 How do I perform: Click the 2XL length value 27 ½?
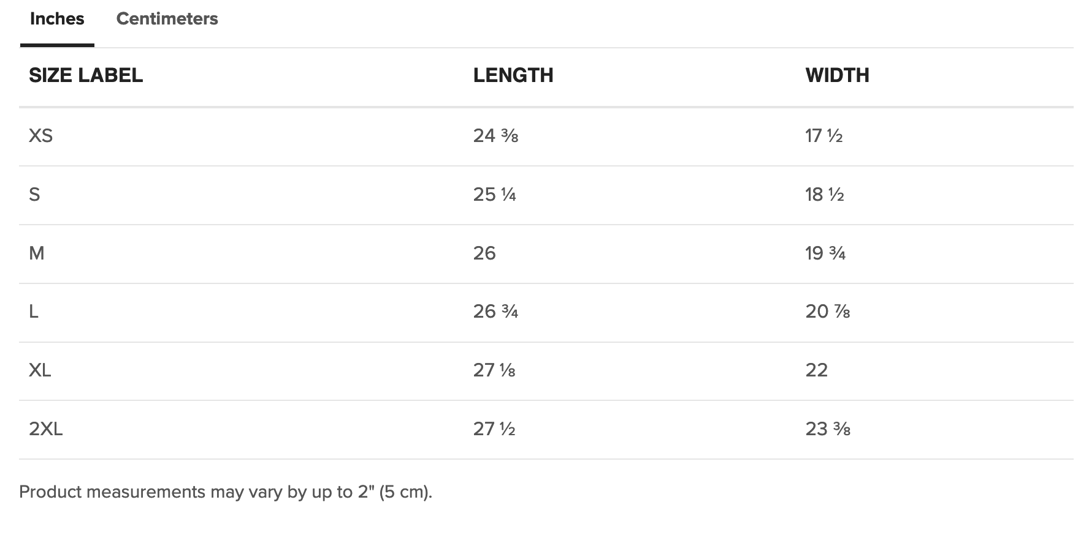[x=494, y=429]
